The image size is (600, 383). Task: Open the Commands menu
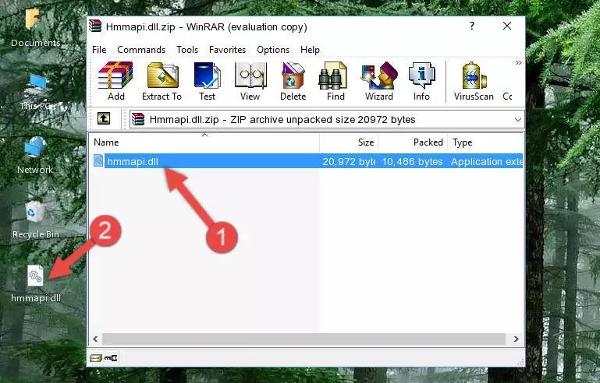tap(141, 50)
